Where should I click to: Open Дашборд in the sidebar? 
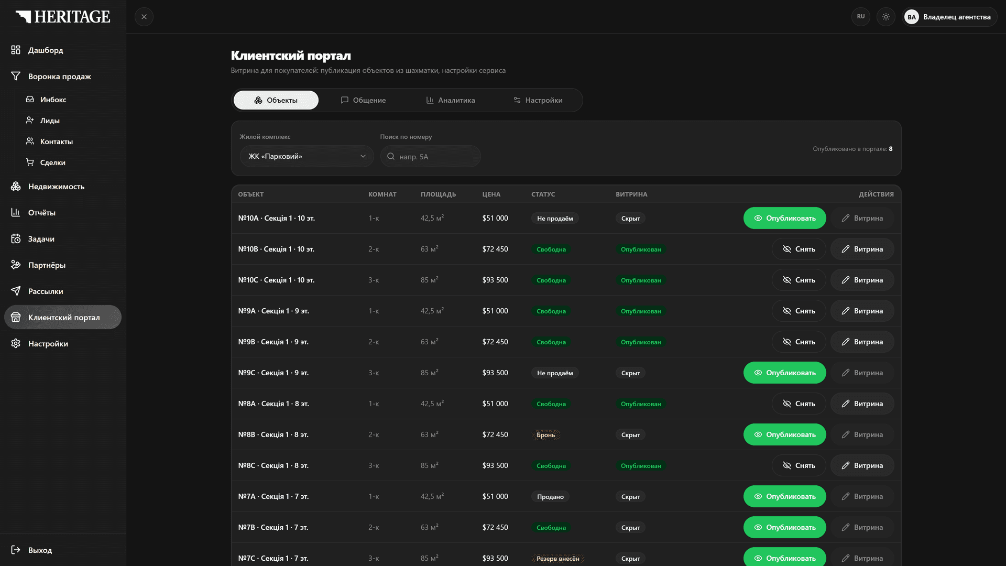click(63, 50)
